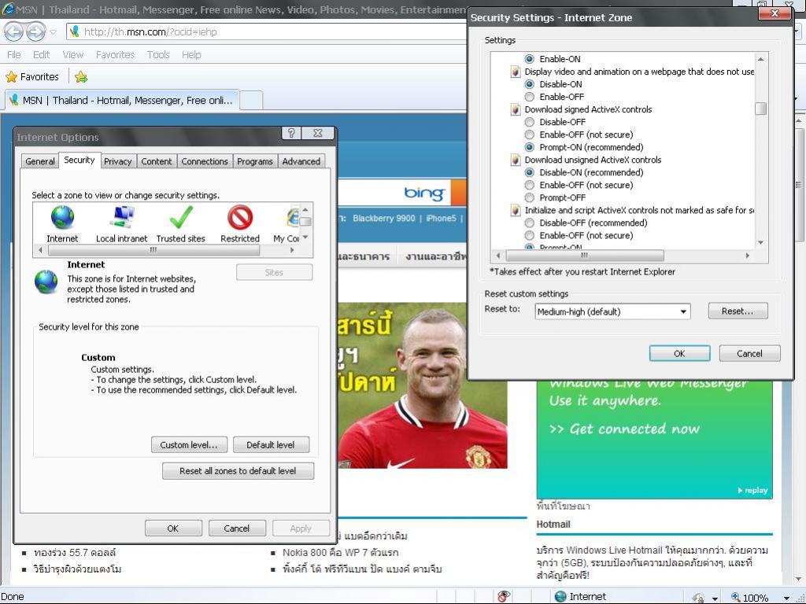This screenshot has width=806, height=604.
Task: Click the Favorites star icon
Action: click(x=11, y=77)
